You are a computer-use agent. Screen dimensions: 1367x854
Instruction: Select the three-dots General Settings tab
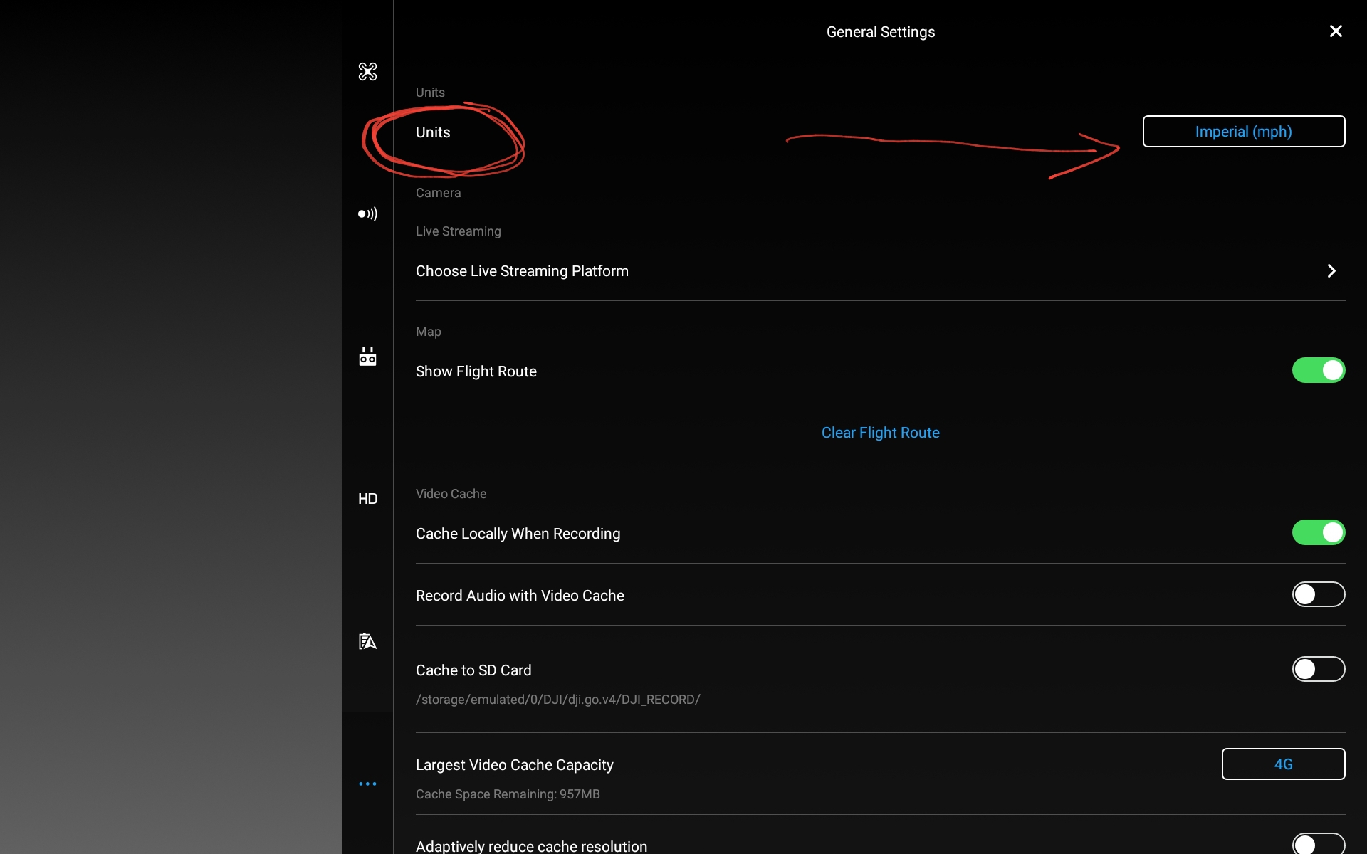coord(367,784)
